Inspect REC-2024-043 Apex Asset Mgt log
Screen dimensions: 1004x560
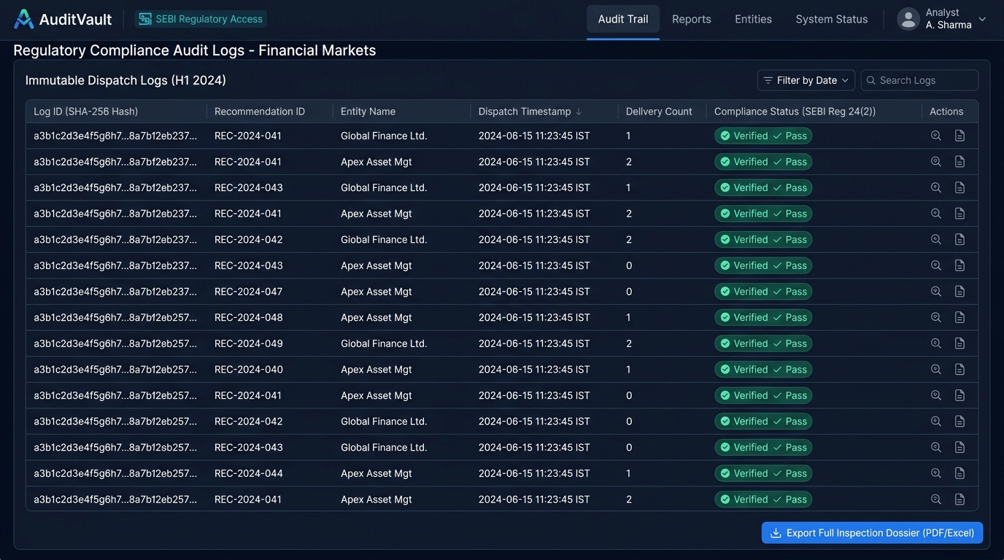[x=936, y=265]
